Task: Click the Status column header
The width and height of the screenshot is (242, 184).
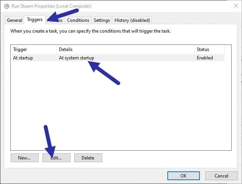Action: 209,49
